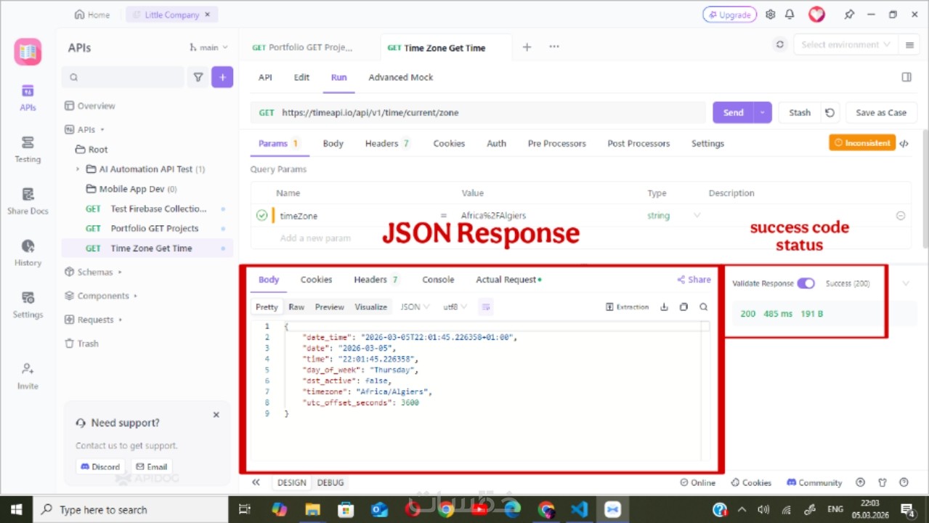Open the utf8 encoding dropdown
Viewport: 929px width, 523px height.
coord(455,307)
